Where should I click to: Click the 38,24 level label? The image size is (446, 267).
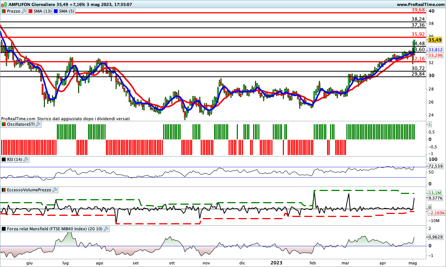point(418,19)
